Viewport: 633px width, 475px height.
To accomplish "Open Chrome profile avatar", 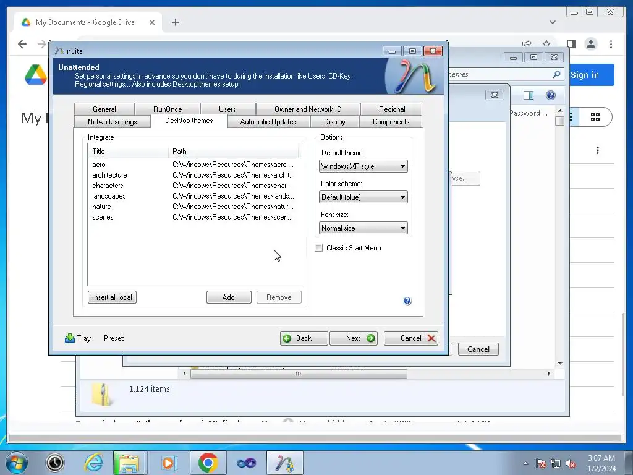I will (x=591, y=44).
